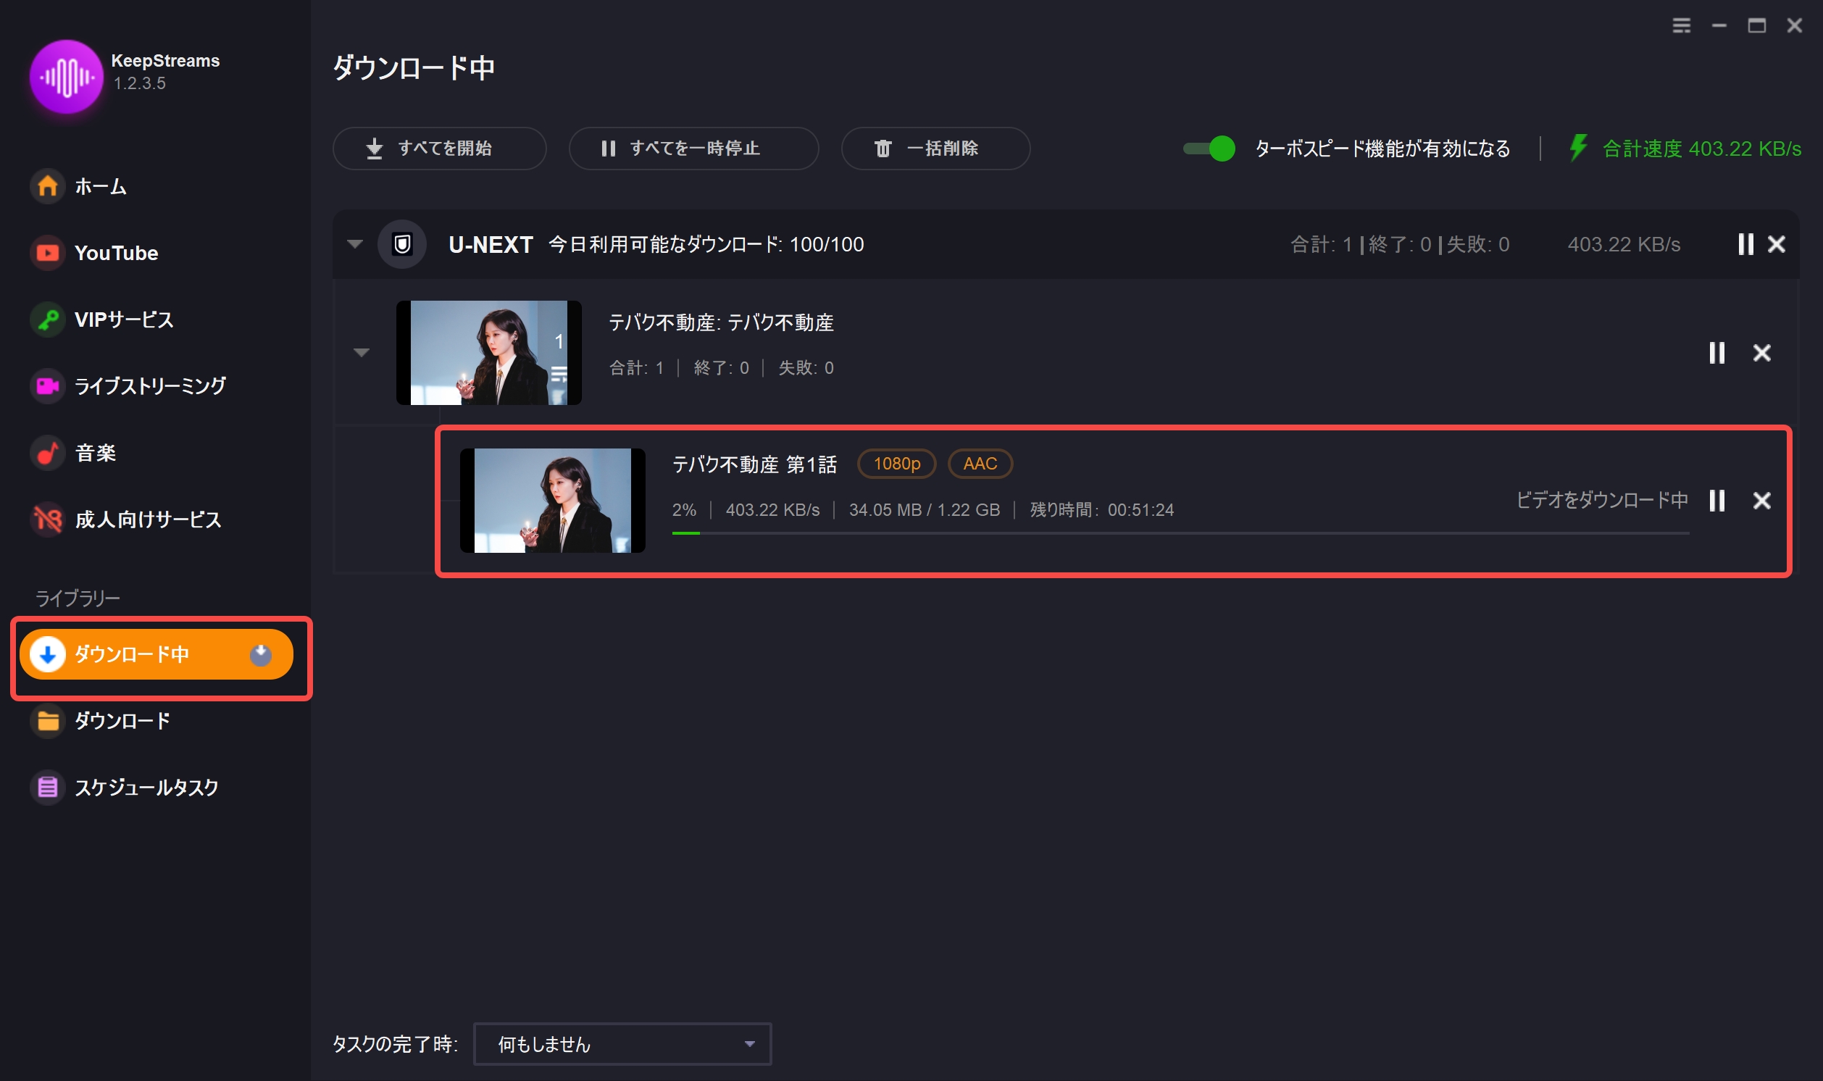Pause the whole U-NEXT download group
Viewport: 1823px width, 1081px height.
click(1745, 244)
